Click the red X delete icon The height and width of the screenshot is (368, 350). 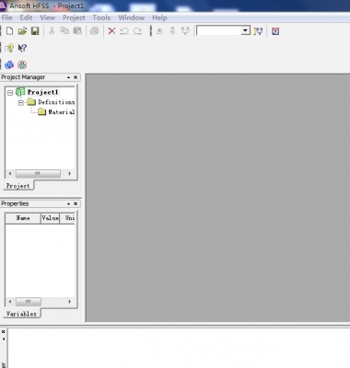111,31
